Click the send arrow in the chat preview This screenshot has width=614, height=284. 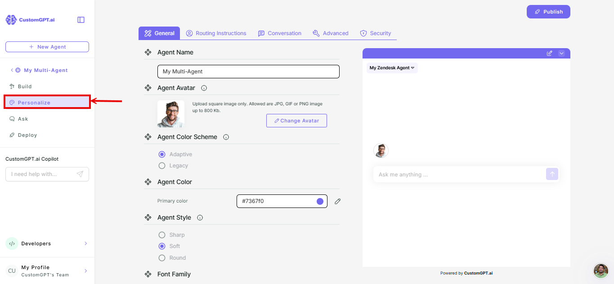pyautogui.click(x=552, y=174)
